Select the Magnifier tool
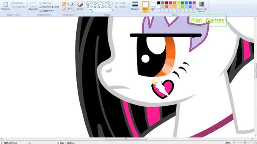257x144 pixels. (72, 10)
